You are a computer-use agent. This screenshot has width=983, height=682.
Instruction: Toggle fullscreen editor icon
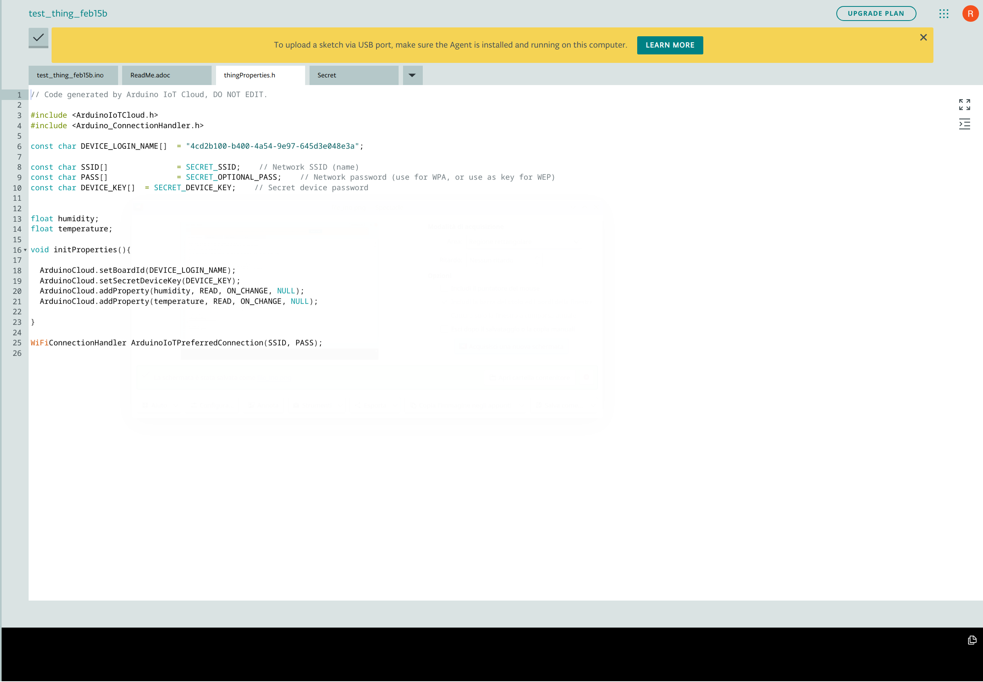(964, 104)
